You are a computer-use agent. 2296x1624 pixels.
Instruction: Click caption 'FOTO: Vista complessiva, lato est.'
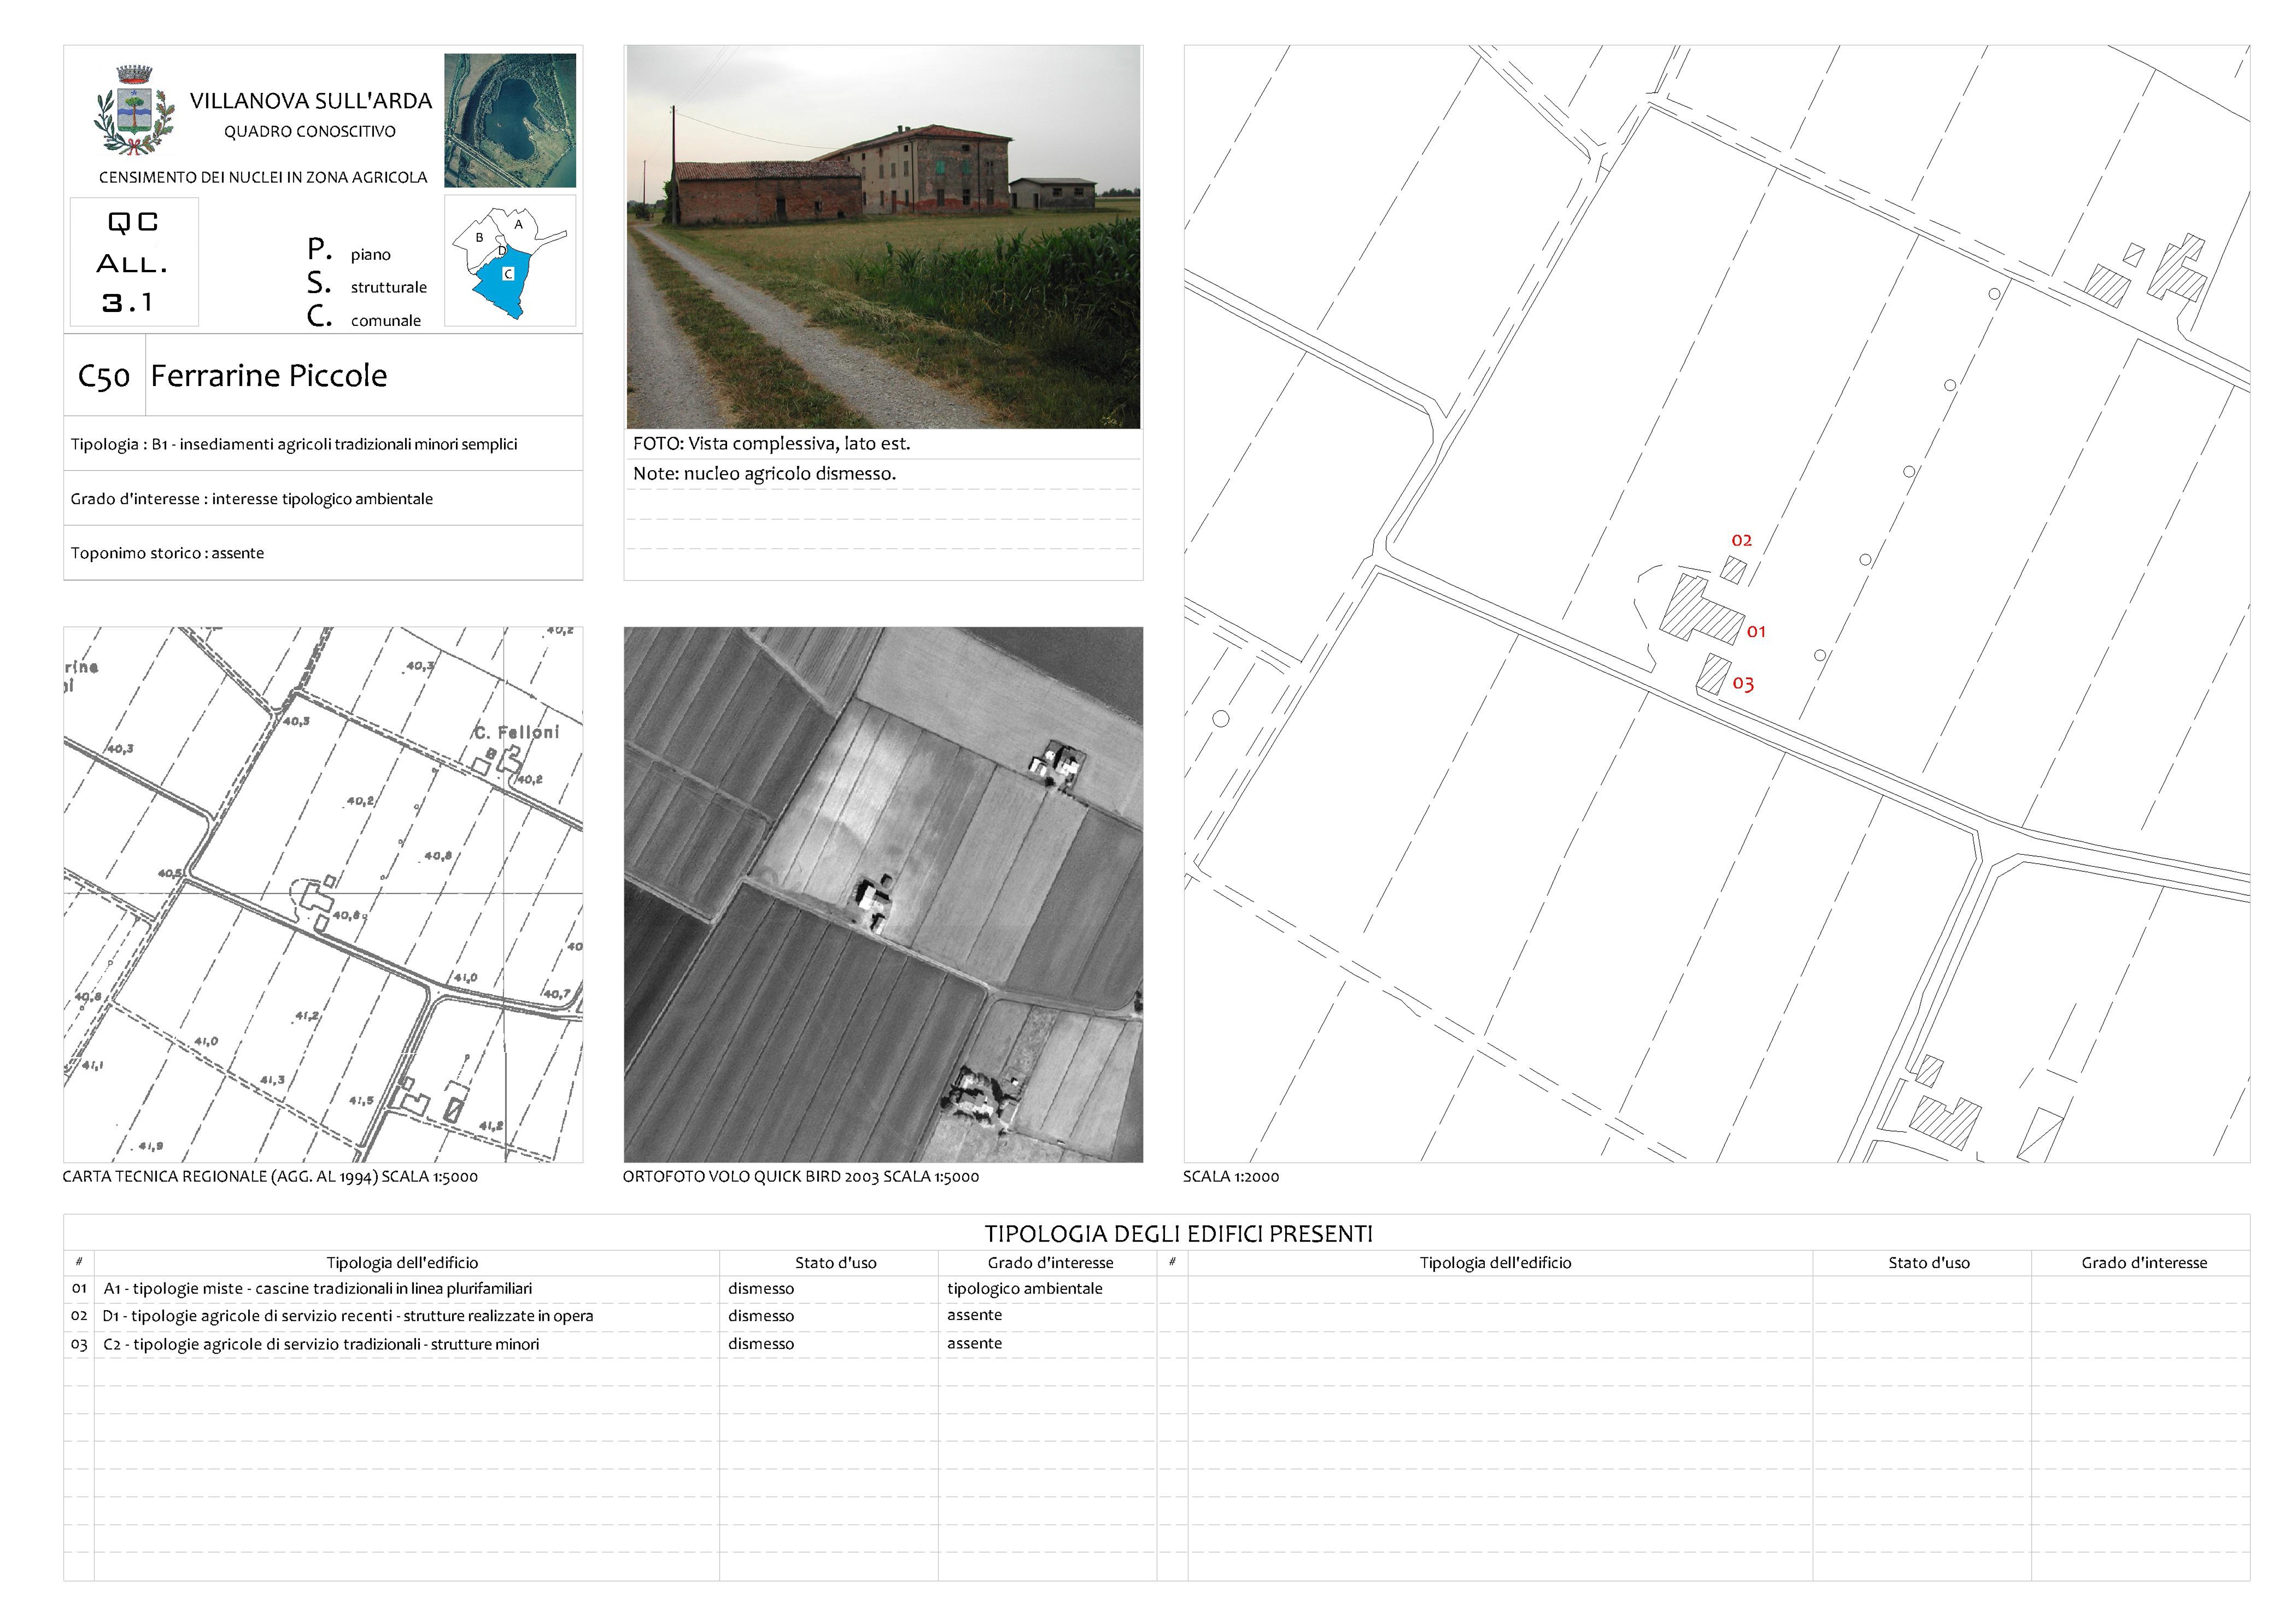pos(771,444)
